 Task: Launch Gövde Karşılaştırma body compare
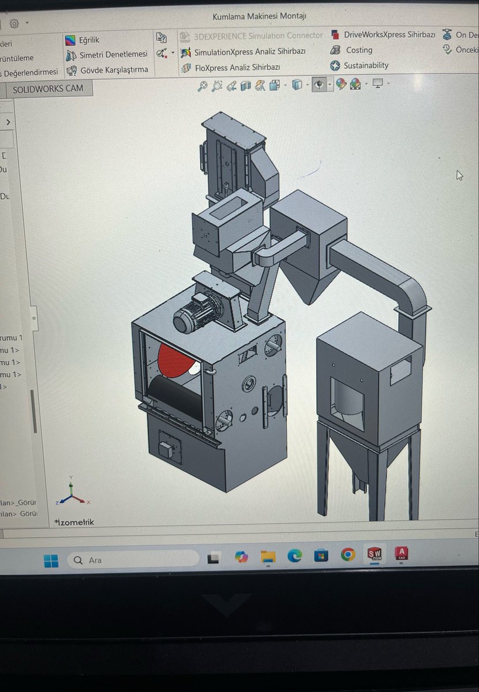107,70
